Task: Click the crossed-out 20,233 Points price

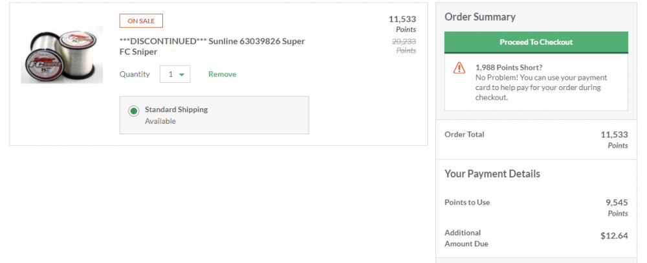Action: [x=404, y=46]
